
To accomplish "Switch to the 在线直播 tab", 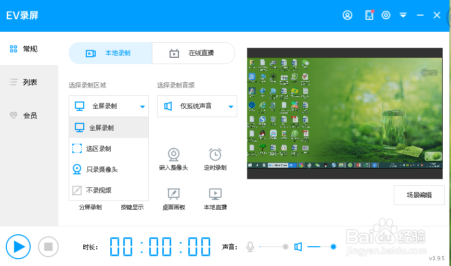I will 194,53.
